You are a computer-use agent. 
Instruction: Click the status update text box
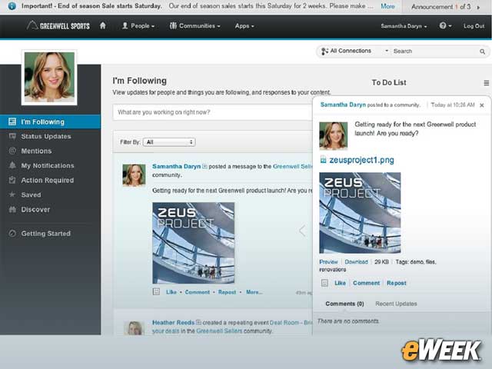(212, 112)
